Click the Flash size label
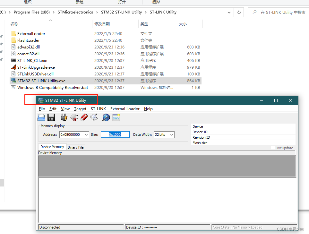The width and height of the screenshot is (309, 234). 200,143
